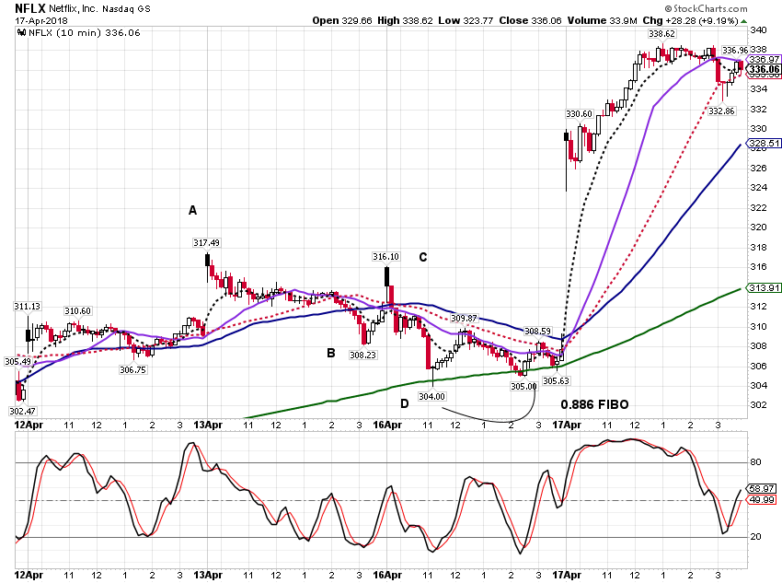Click the 302.47 low price label

22,411
